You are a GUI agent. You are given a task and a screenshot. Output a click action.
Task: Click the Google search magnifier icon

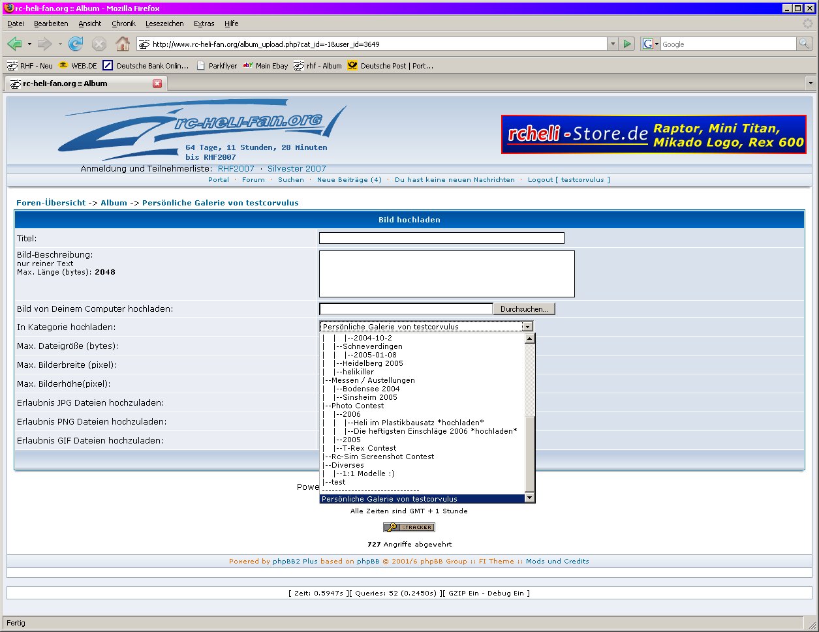(x=805, y=44)
